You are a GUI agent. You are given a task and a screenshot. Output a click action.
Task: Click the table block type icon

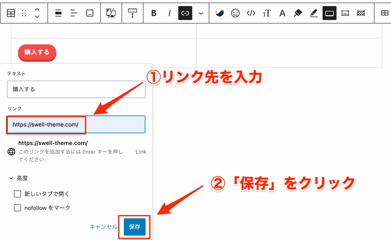click(x=11, y=13)
